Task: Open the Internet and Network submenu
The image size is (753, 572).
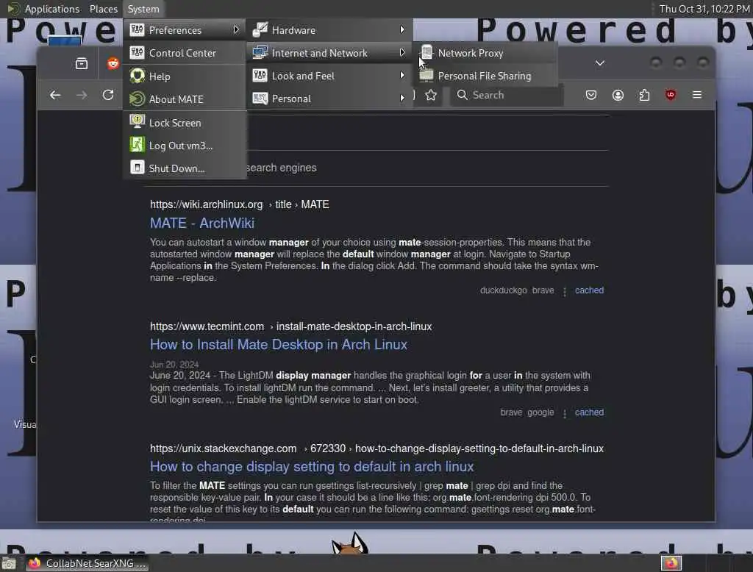Action: pyautogui.click(x=329, y=53)
